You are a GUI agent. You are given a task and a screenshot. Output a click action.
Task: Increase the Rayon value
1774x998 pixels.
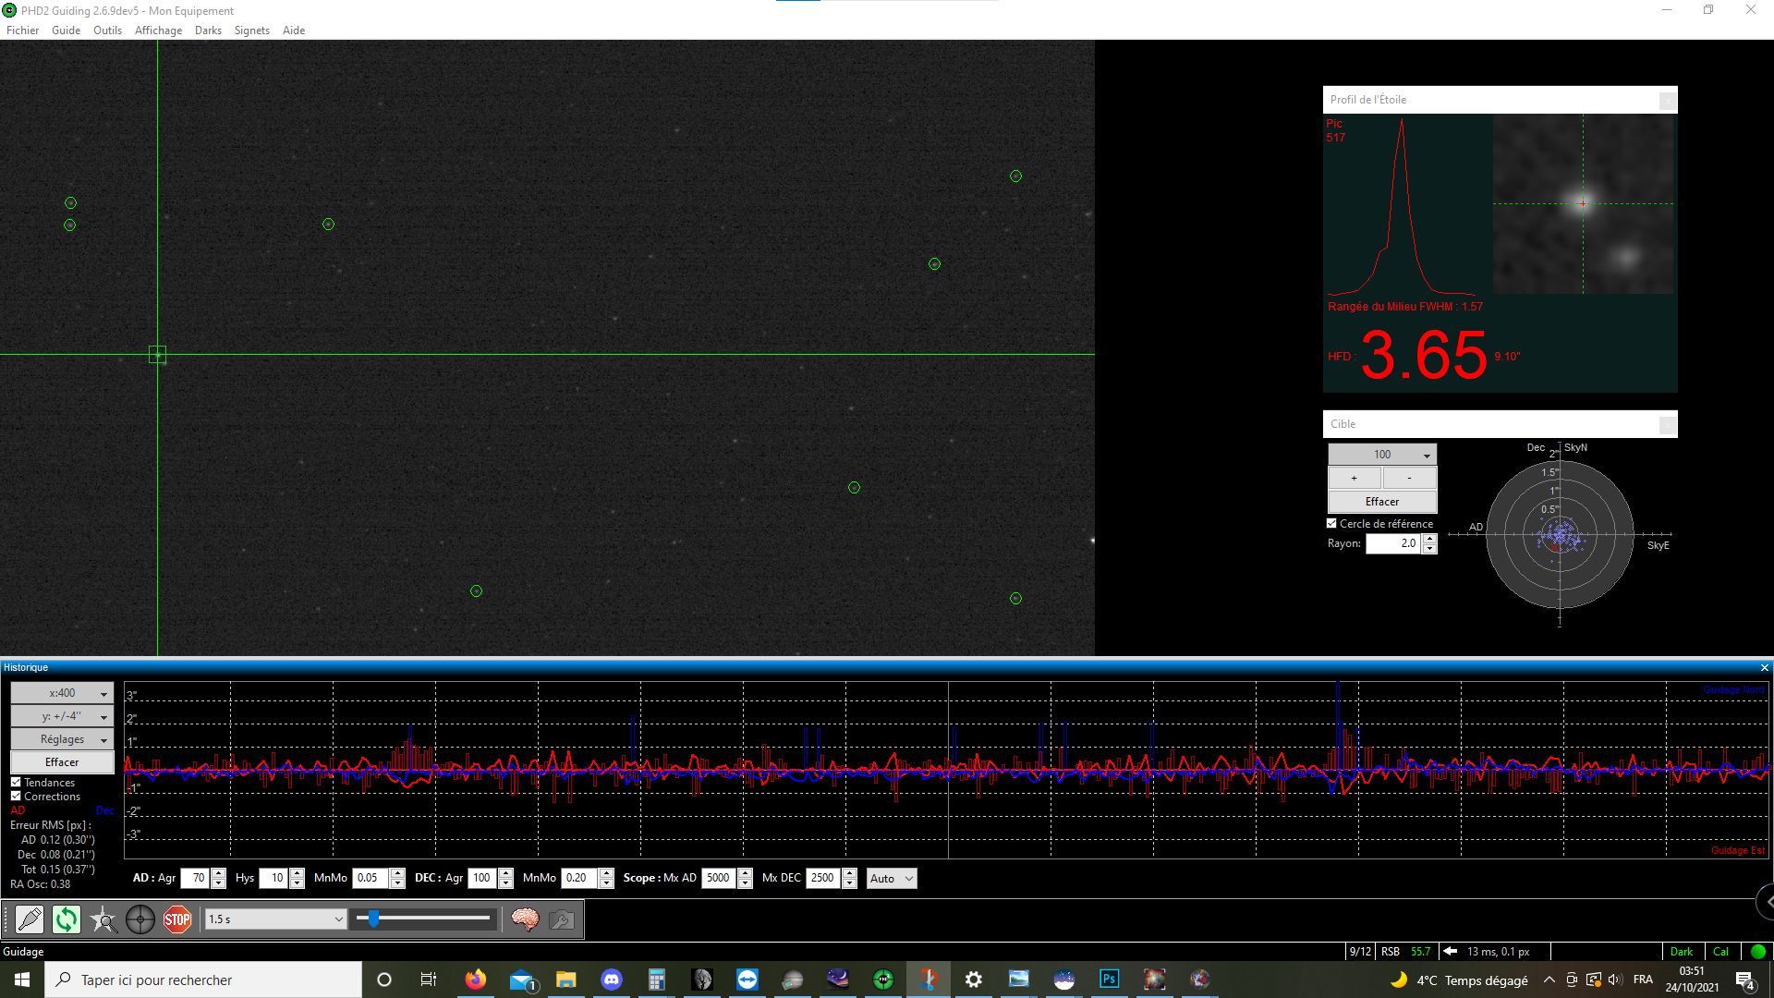point(1429,540)
